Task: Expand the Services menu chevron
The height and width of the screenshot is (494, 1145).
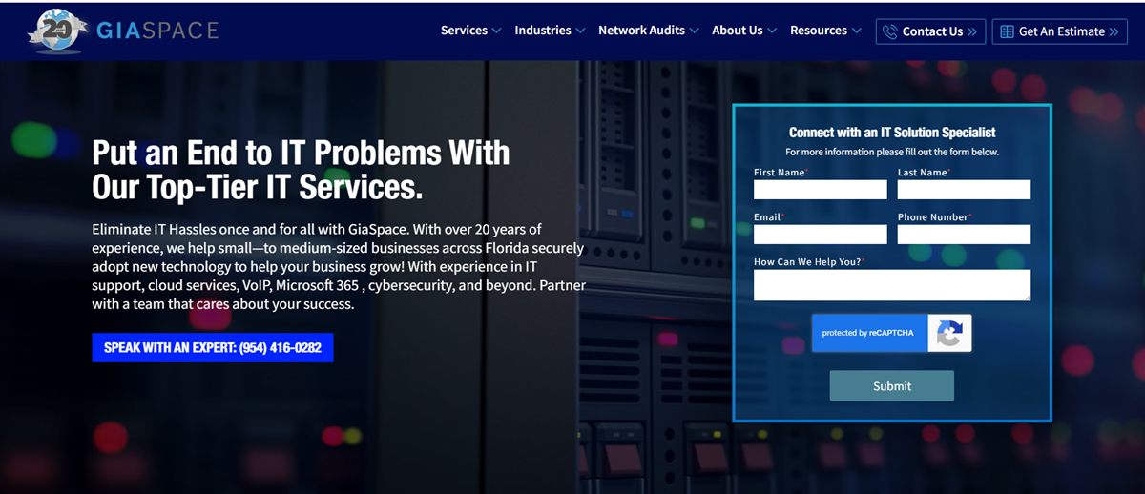Action: [x=496, y=31]
